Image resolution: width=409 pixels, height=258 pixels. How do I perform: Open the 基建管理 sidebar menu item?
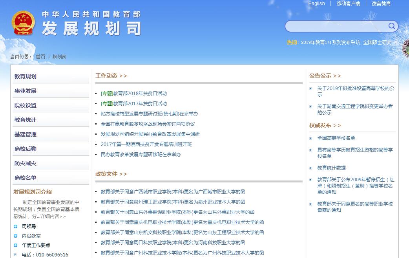pyautogui.click(x=51, y=134)
